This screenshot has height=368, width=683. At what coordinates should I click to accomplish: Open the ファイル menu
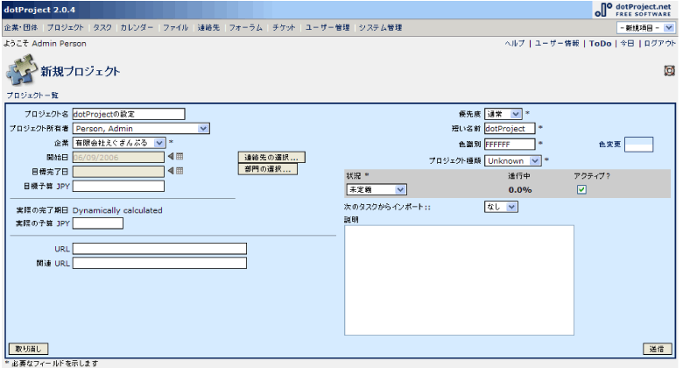175,27
